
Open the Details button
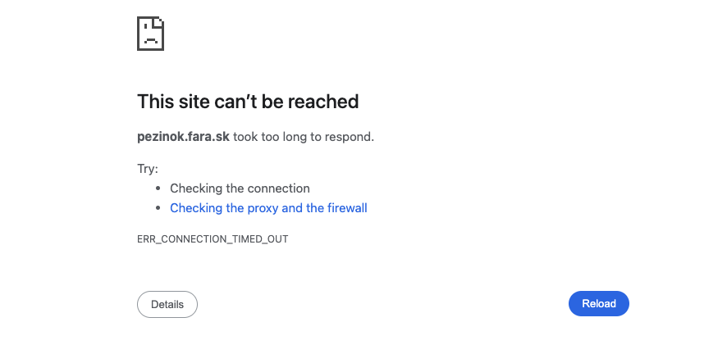pos(167,304)
